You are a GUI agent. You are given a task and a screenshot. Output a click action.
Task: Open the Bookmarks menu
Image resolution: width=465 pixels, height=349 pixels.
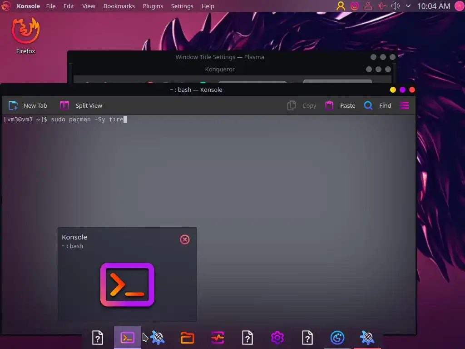click(119, 6)
